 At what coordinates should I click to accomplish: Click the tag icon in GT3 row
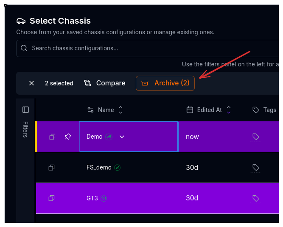pyautogui.click(x=255, y=198)
